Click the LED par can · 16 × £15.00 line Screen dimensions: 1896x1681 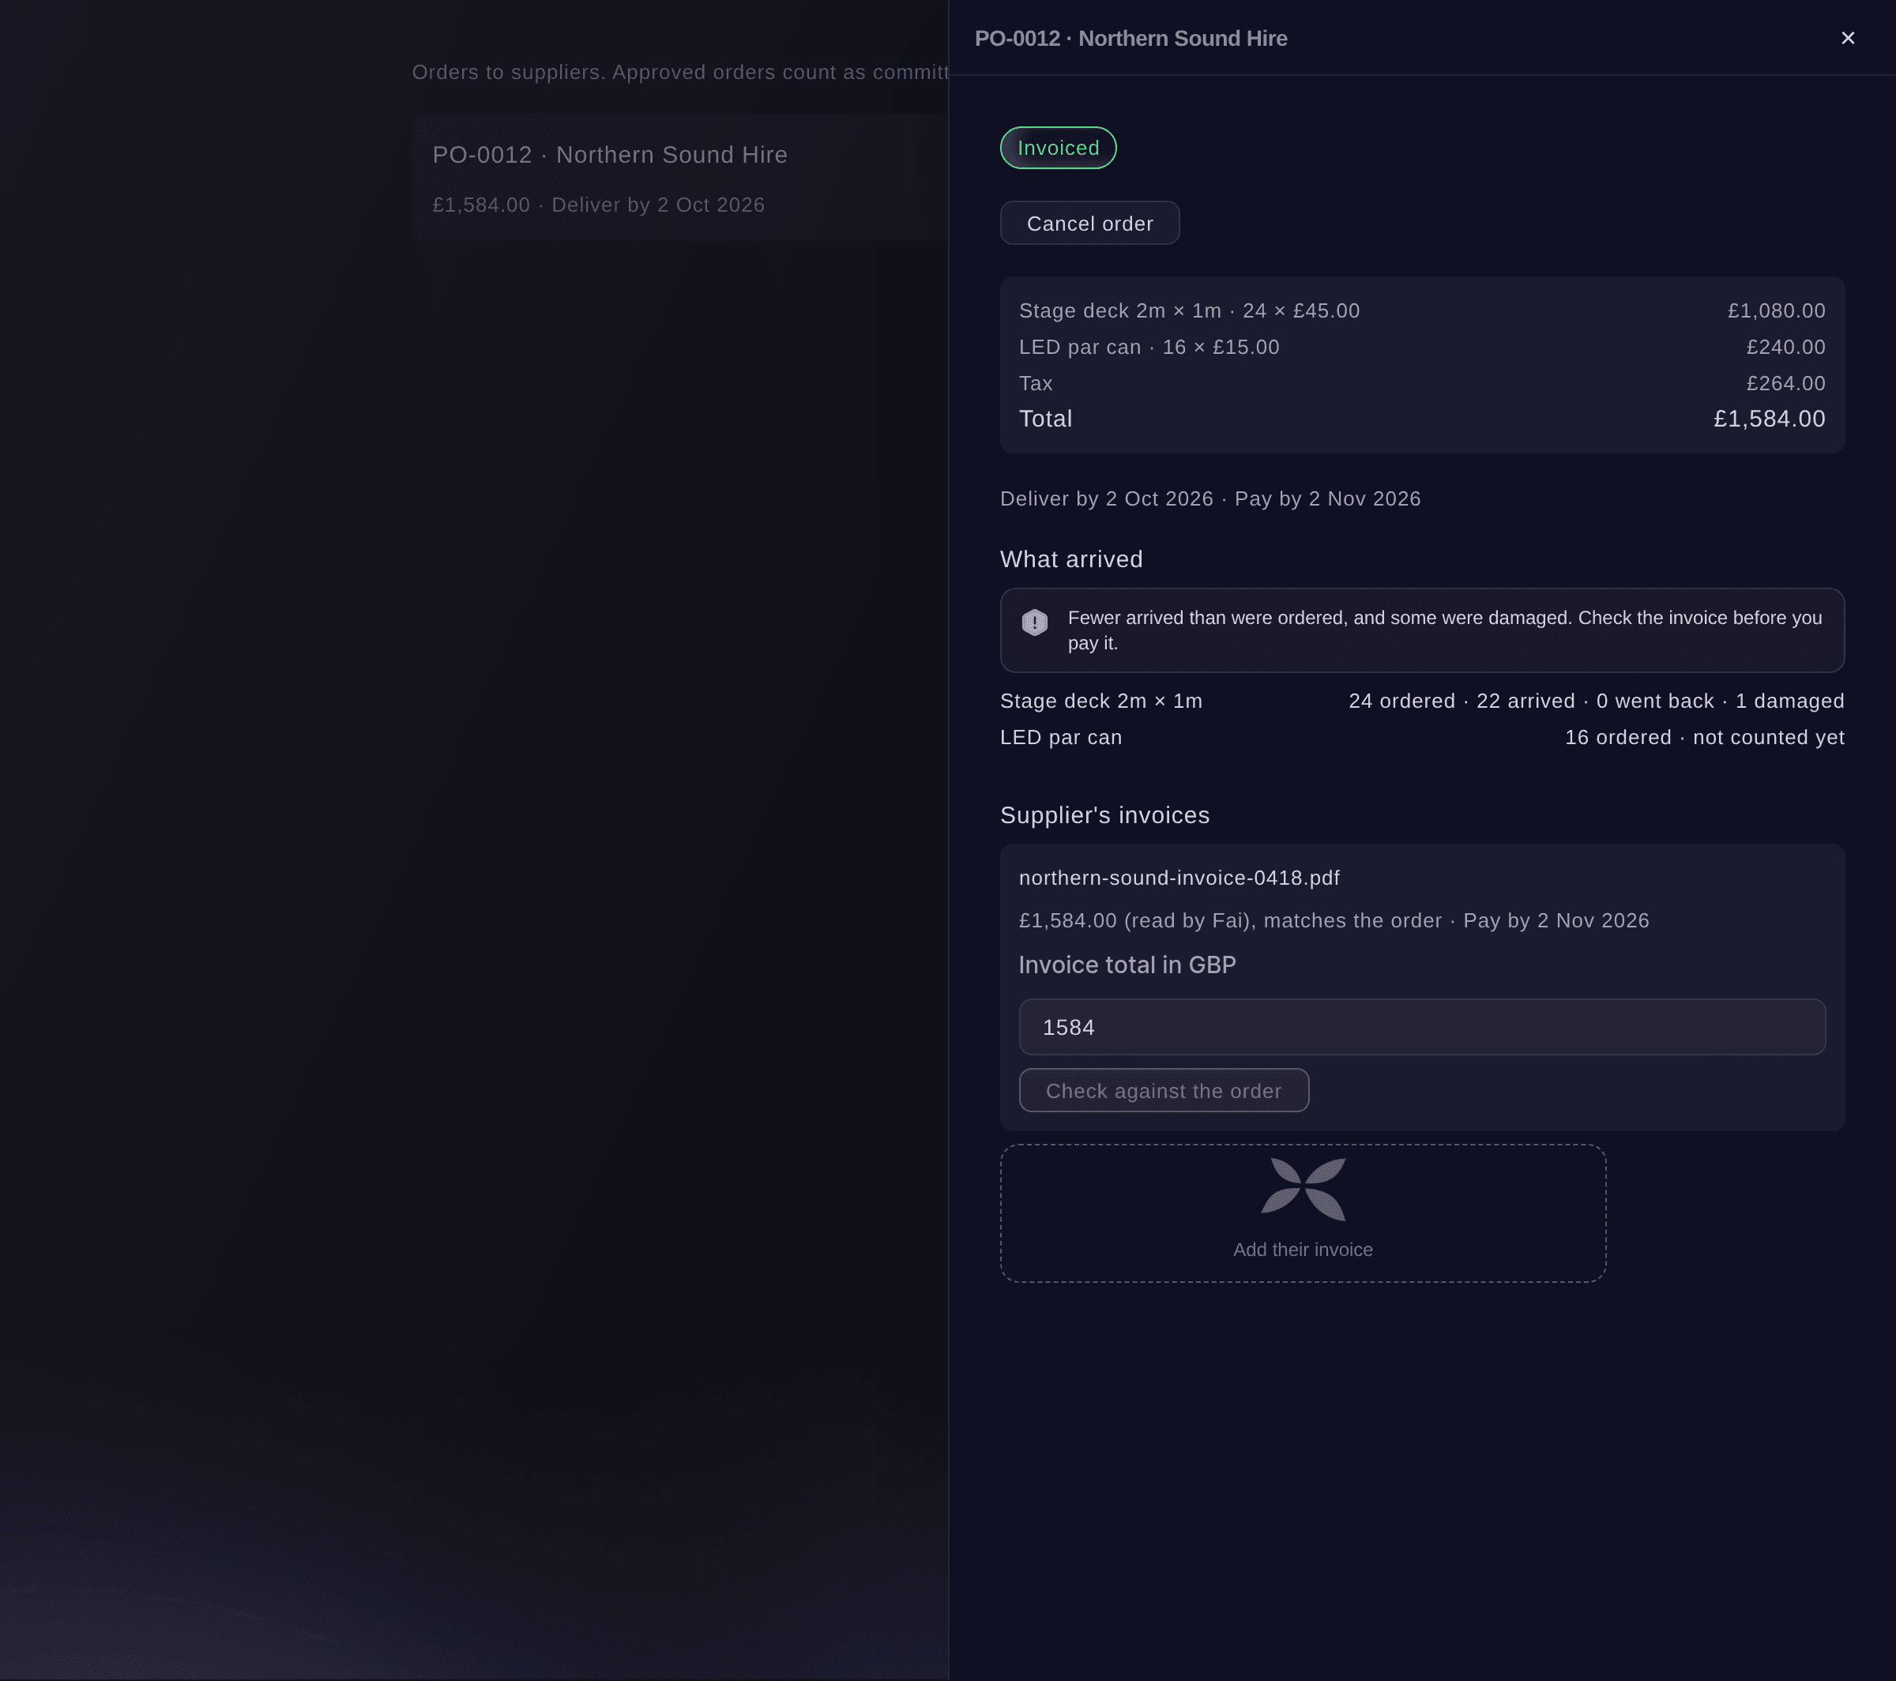1149,347
